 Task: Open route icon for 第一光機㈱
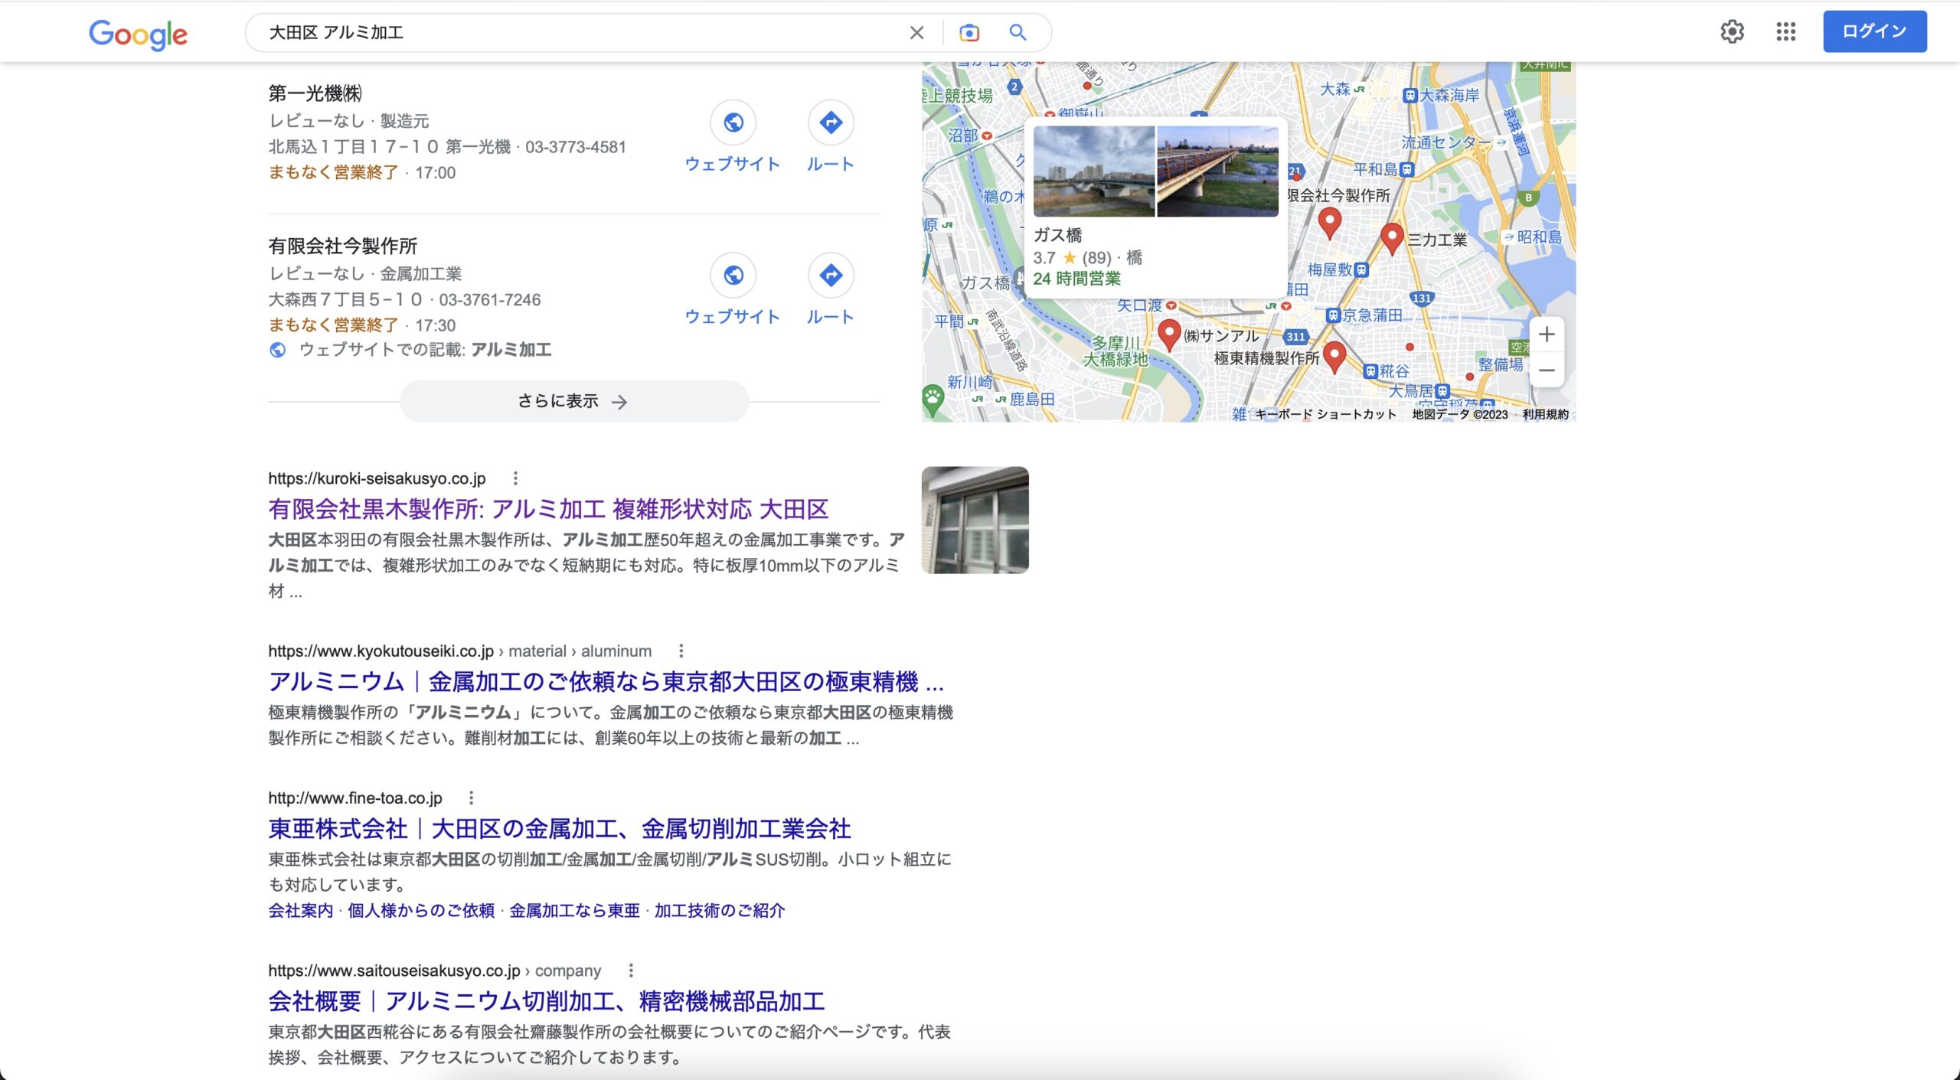(x=831, y=122)
